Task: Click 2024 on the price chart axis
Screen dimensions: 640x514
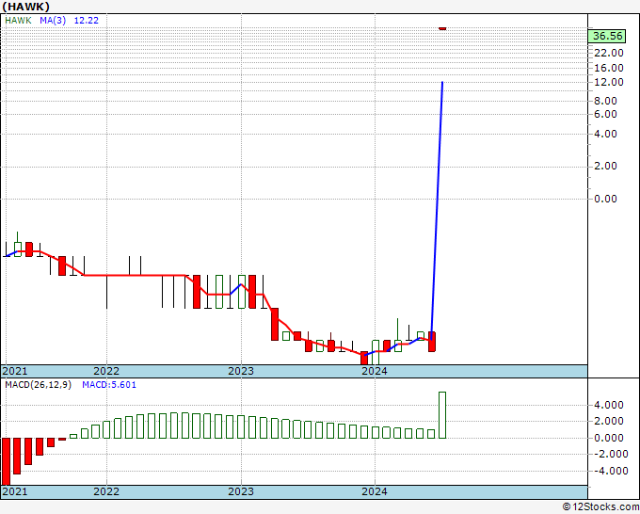Action: click(x=375, y=371)
